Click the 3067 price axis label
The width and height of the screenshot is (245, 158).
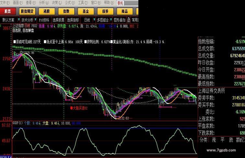[6, 28]
